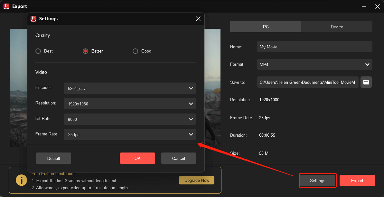This screenshot has width=384, height=197.
Task: Switch to the Device tab
Action: click(x=337, y=27)
